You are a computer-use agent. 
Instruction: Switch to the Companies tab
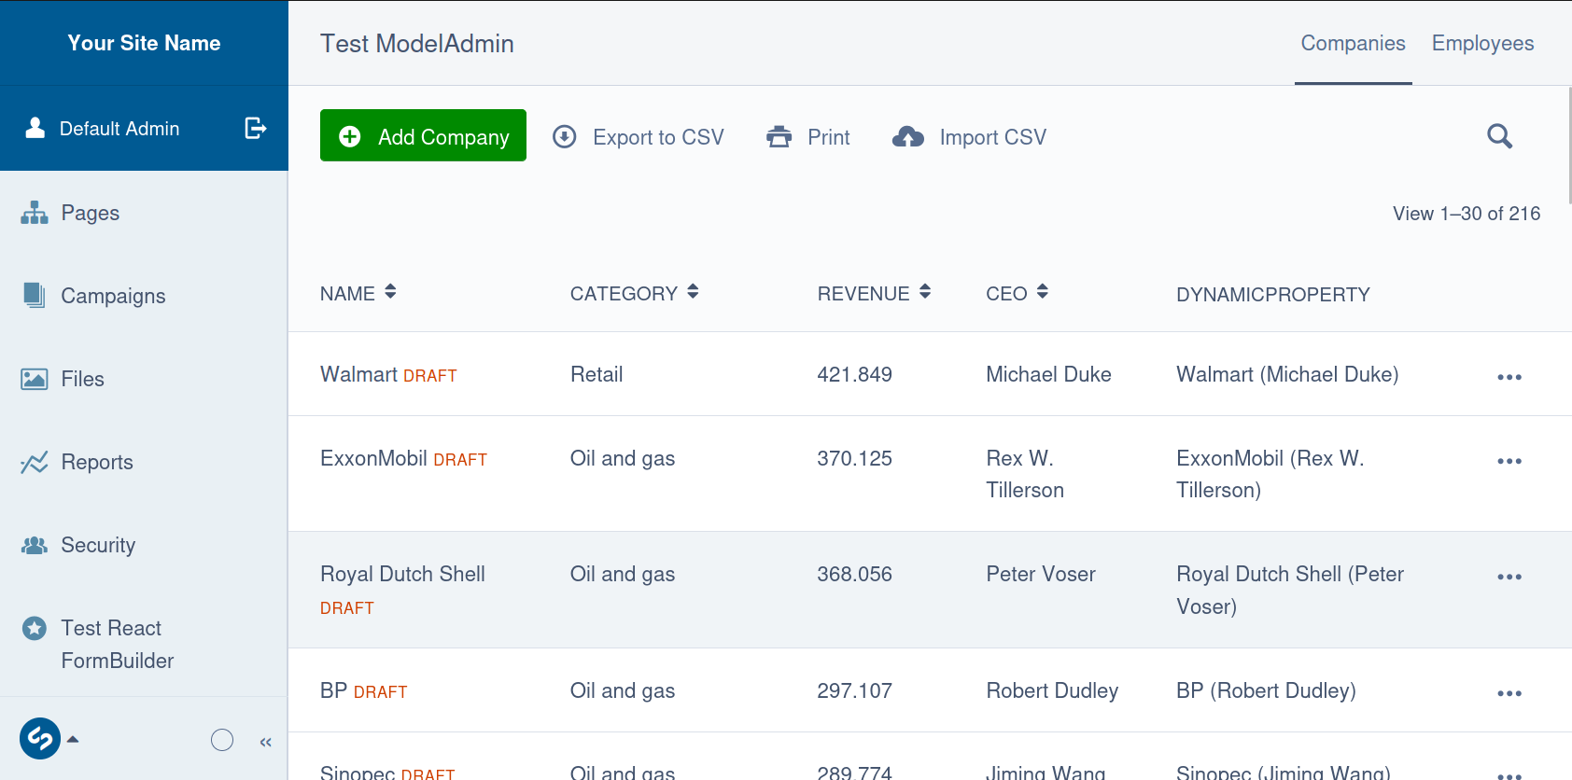[1353, 43]
